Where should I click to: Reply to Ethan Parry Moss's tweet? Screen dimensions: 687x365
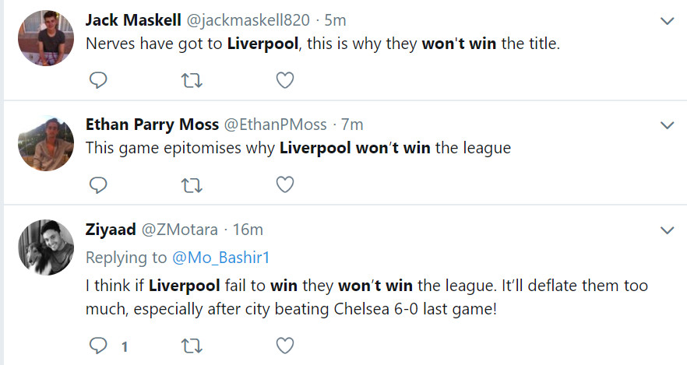click(x=98, y=184)
